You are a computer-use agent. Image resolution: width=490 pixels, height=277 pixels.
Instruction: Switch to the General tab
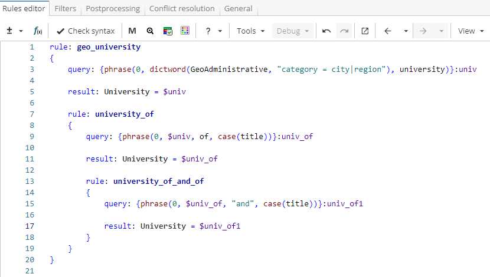coord(238,8)
